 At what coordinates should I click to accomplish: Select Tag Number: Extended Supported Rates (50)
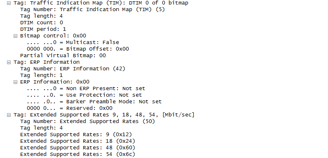click(x=87, y=121)
